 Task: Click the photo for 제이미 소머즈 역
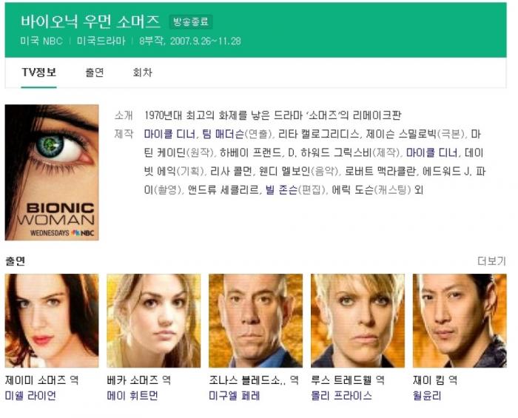tap(52, 320)
